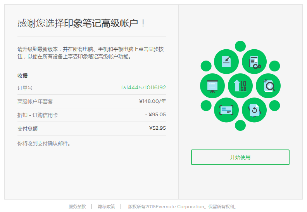Click the note annotation icon with arrow
The image size is (307, 212).
point(226,62)
